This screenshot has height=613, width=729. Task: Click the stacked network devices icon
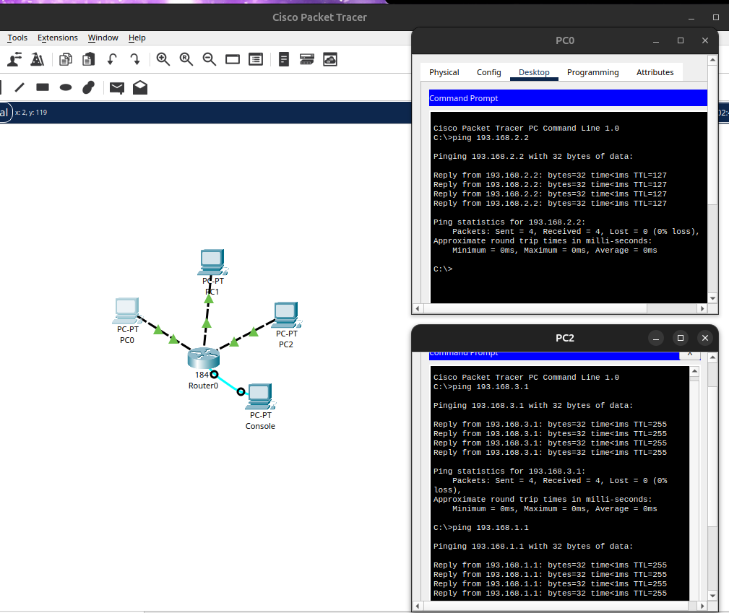coord(307,59)
